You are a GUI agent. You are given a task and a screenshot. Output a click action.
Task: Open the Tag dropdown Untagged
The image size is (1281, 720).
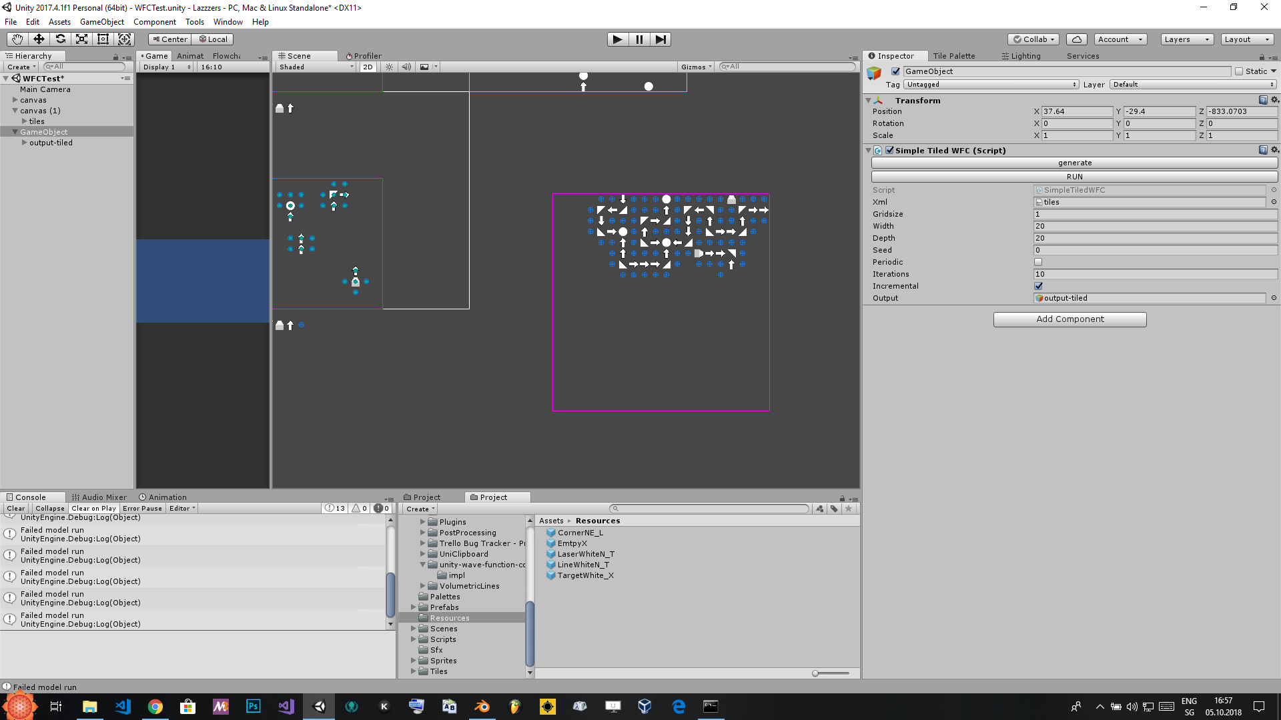(x=991, y=85)
